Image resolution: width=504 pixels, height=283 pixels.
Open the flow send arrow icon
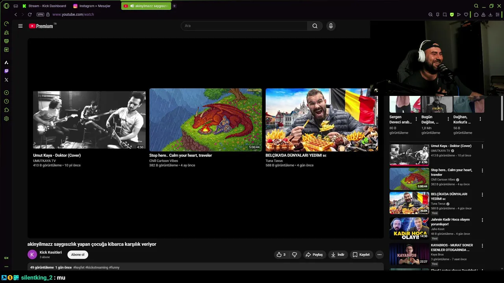pos(459,15)
